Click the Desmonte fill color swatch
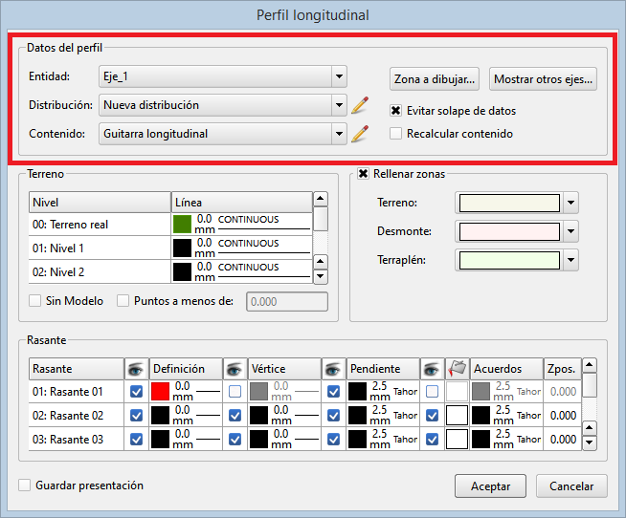This screenshot has width=626, height=518. coord(509,231)
